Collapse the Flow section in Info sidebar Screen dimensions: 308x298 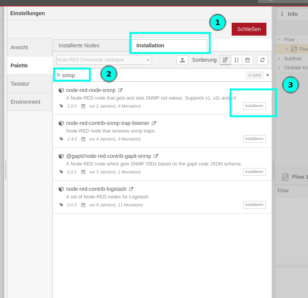coord(279,39)
